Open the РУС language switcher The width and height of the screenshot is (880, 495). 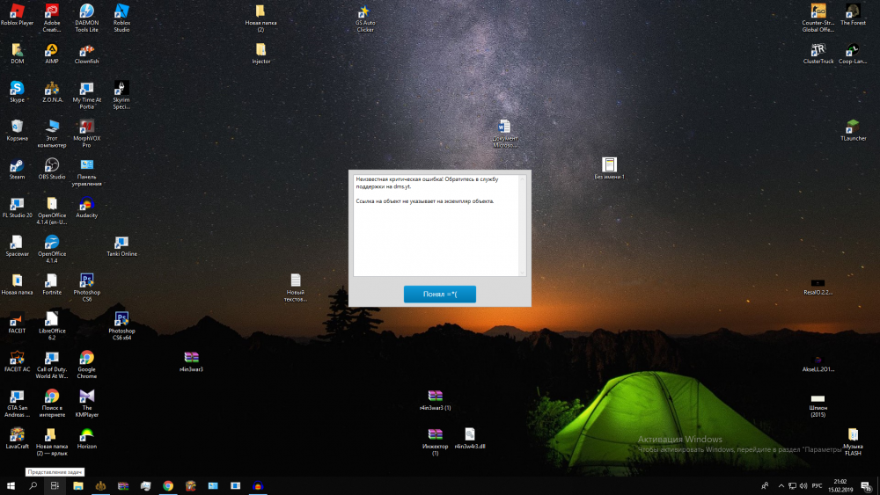(816, 485)
